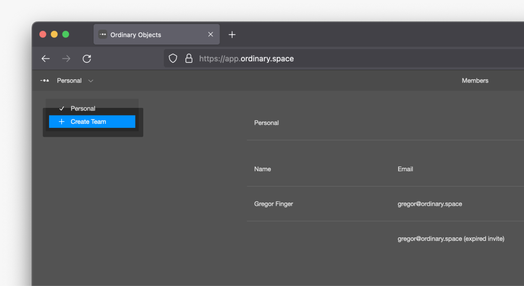Click the Ordinary Objects tab favicon
The height and width of the screenshot is (286, 524).
click(x=102, y=34)
